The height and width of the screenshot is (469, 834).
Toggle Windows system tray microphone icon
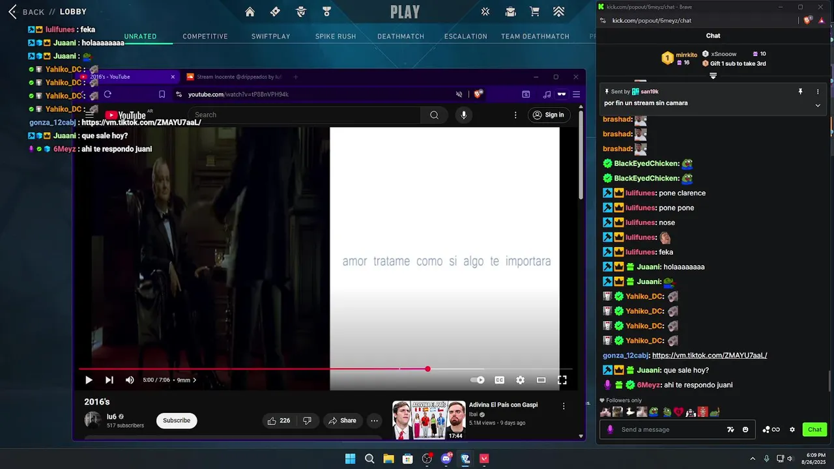tap(766, 459)
